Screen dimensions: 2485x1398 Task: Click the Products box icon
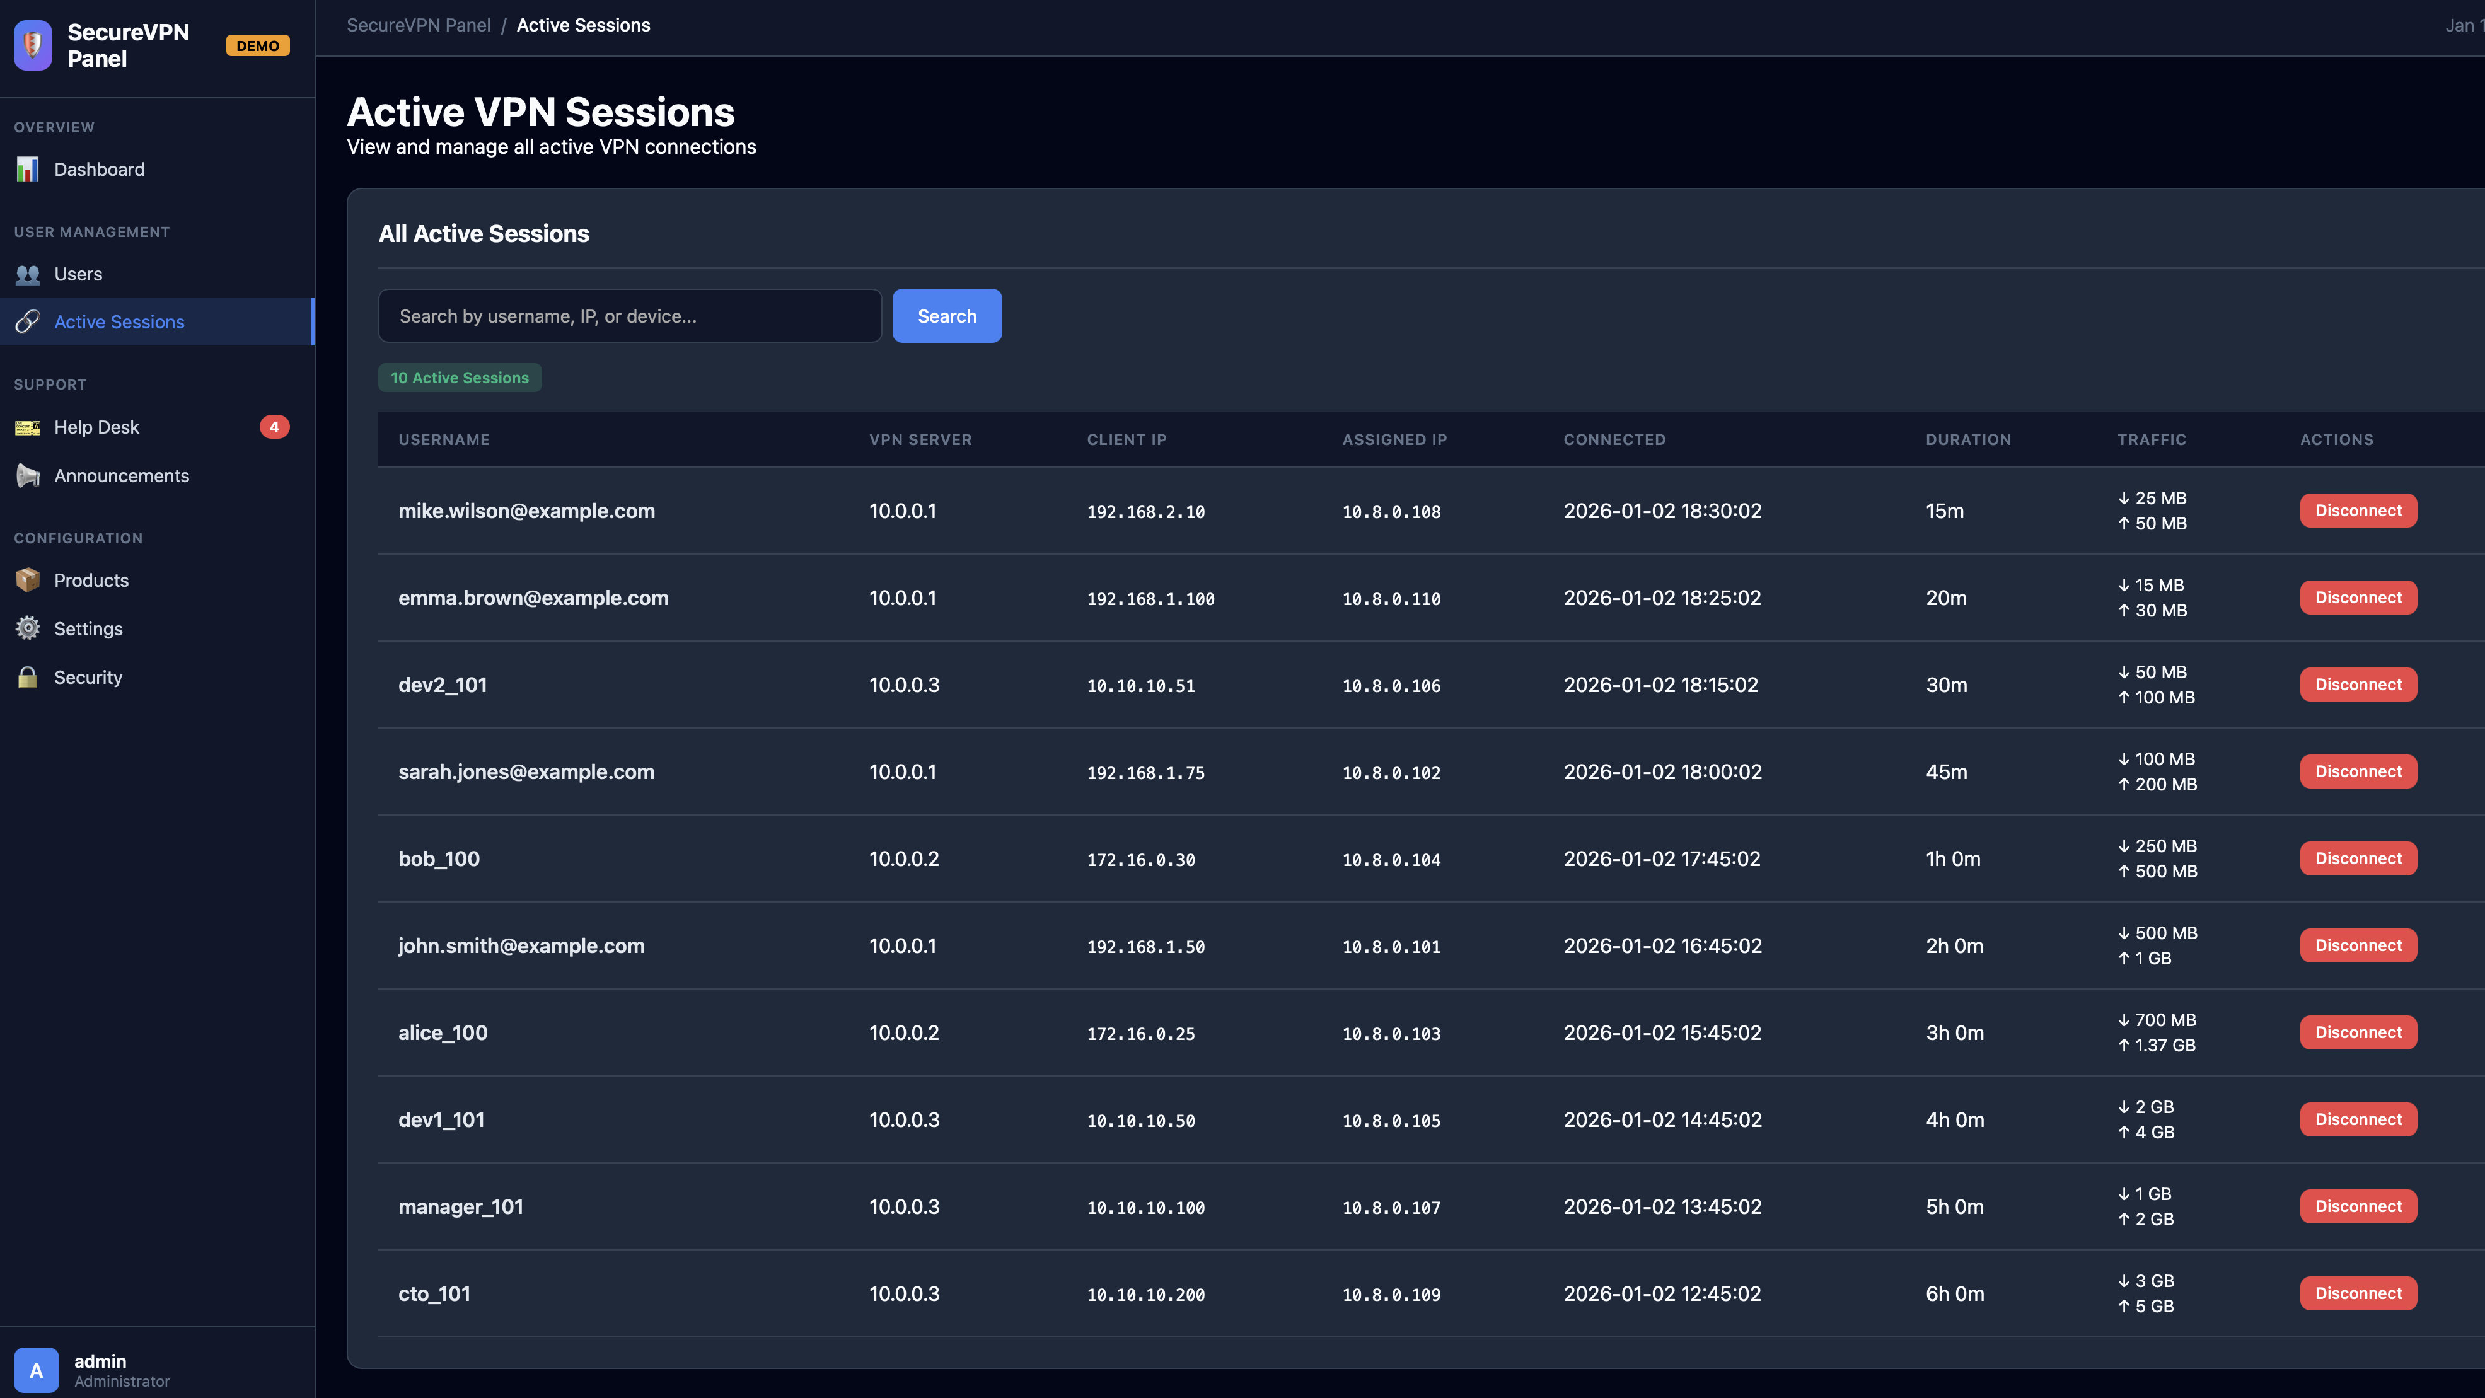click(x=28, y=580)
